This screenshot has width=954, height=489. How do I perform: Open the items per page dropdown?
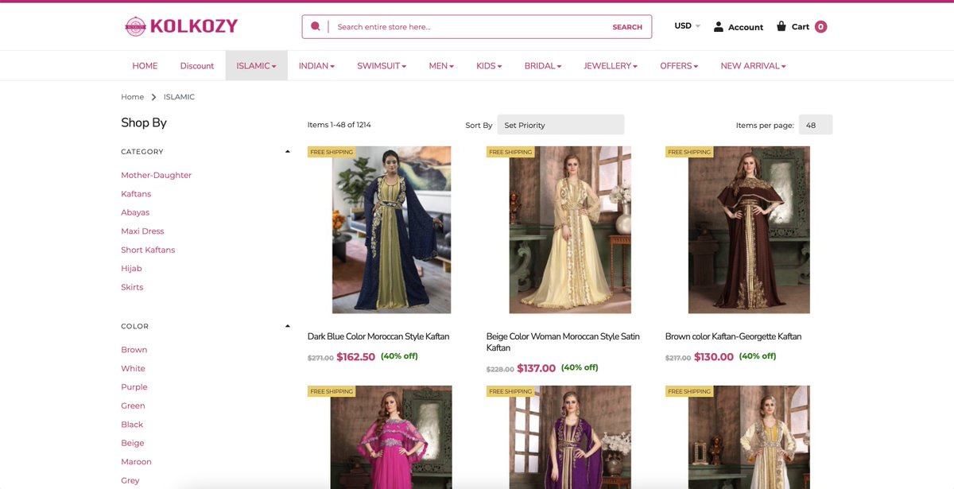tap(816, 125)
